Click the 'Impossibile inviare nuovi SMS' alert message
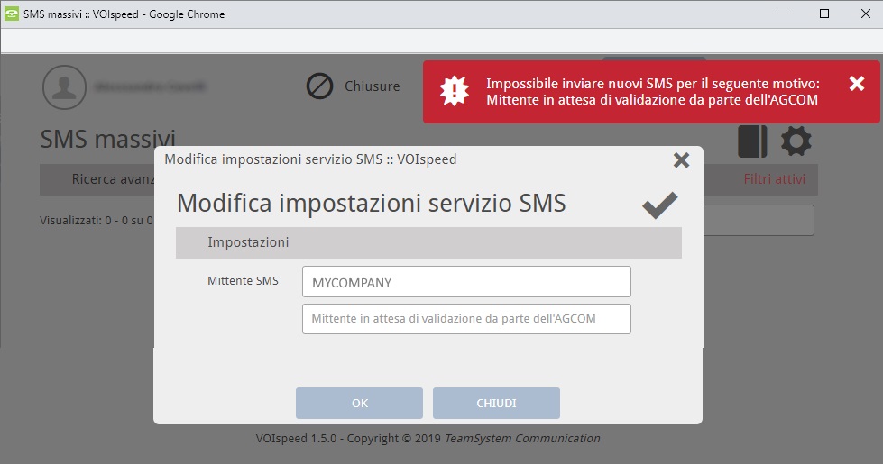883x464 pixels. point(653,92)
